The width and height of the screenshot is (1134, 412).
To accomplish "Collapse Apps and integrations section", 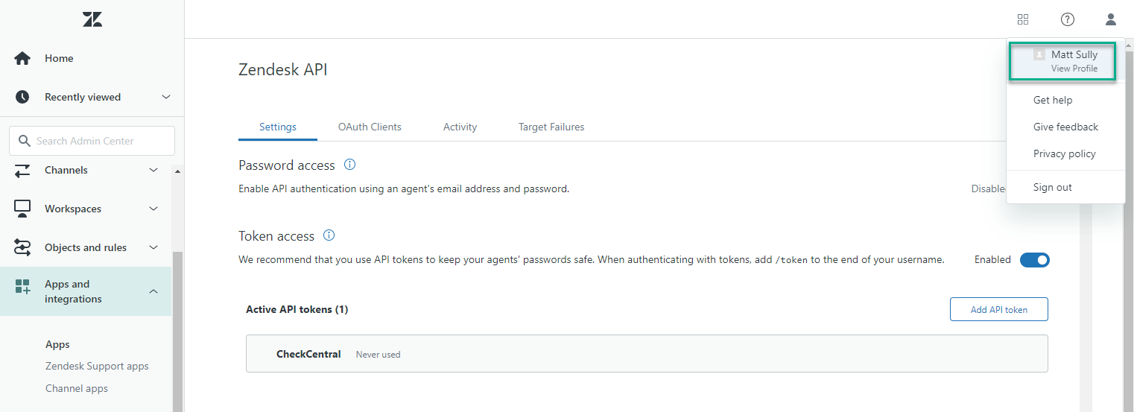I will pyautogui.click(x=153, y=291).
